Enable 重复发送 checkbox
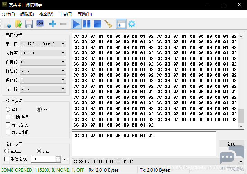This screenshot has width=247, height=174. pyautogui.click(x=7, y=159)
